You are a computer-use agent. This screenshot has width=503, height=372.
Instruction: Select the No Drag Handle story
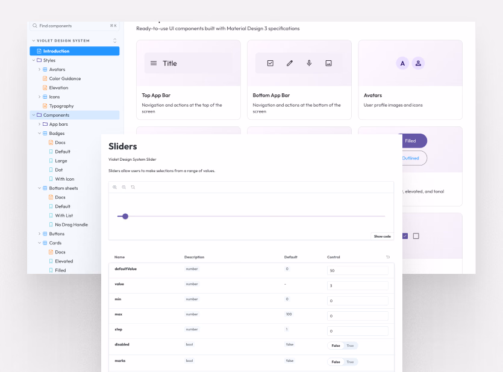pos(68,225)
